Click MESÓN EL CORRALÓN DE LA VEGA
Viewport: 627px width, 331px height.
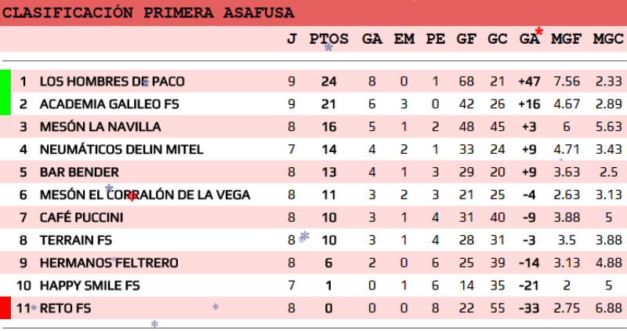pyautogui.click(x=145, y=195)
